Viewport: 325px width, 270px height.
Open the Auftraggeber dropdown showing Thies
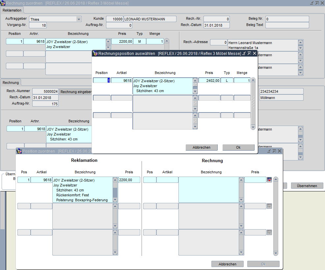[x=78, y=19]
